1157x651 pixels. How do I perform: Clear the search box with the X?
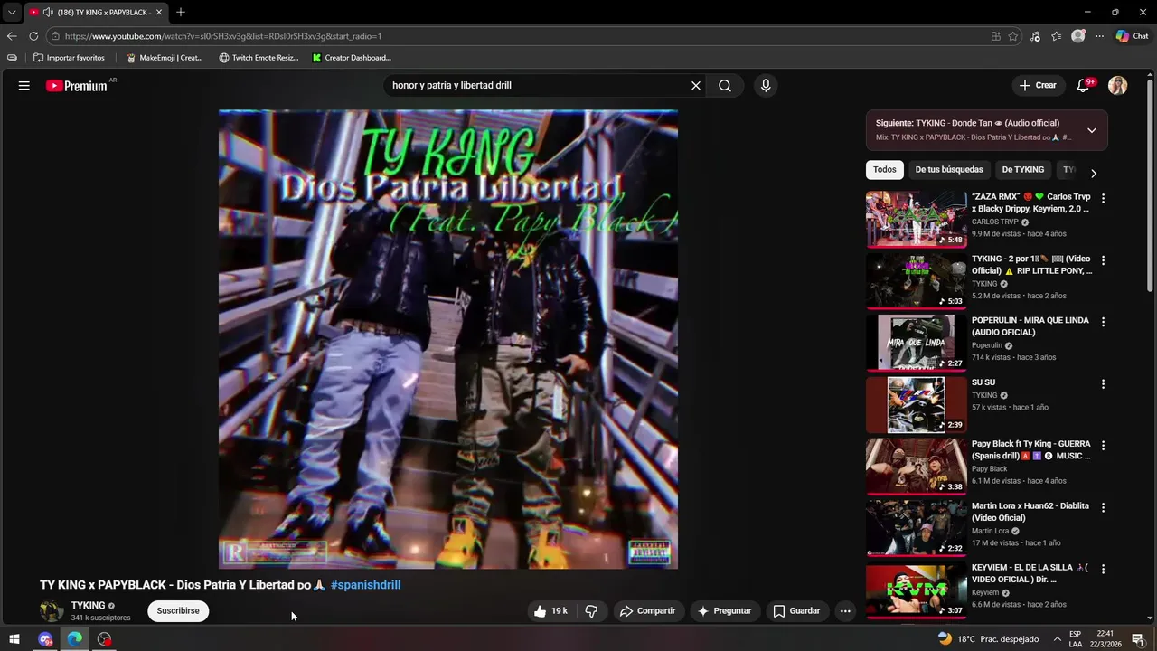pyautogui.click(x=696, y=86)
